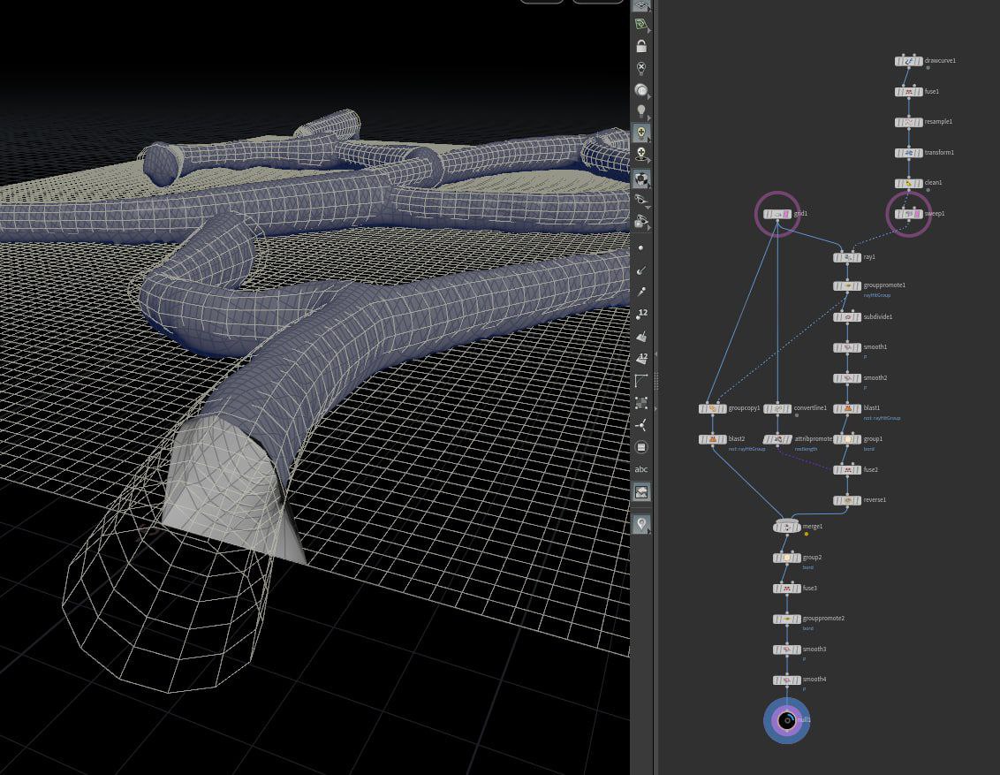Select the transform1 node
This screenshot has height=775, width=1000.
[x=909, y=153]
